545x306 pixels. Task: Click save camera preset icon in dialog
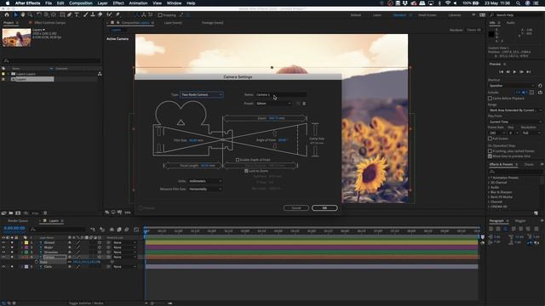298,104
